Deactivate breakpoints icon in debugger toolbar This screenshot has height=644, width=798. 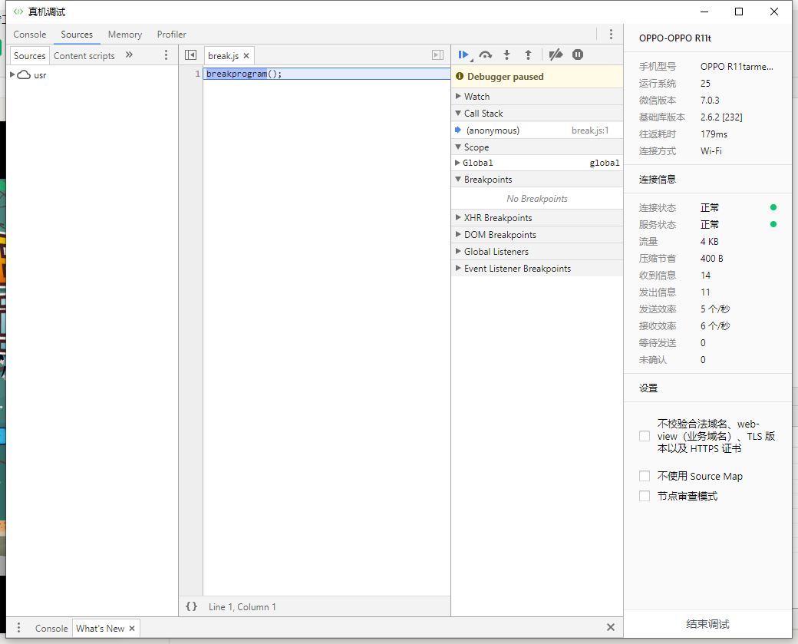(x=556, y=54)
